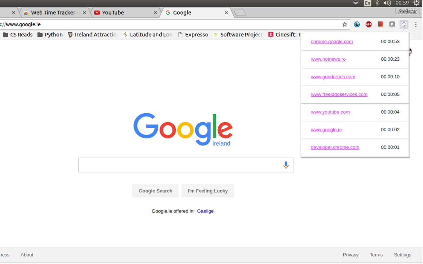Open the Expresso bookmark

pyautogui.click(x=193, y=35)
